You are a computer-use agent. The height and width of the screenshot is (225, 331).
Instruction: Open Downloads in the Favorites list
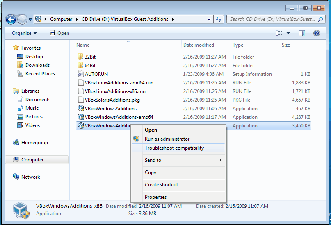pos(37,65)
